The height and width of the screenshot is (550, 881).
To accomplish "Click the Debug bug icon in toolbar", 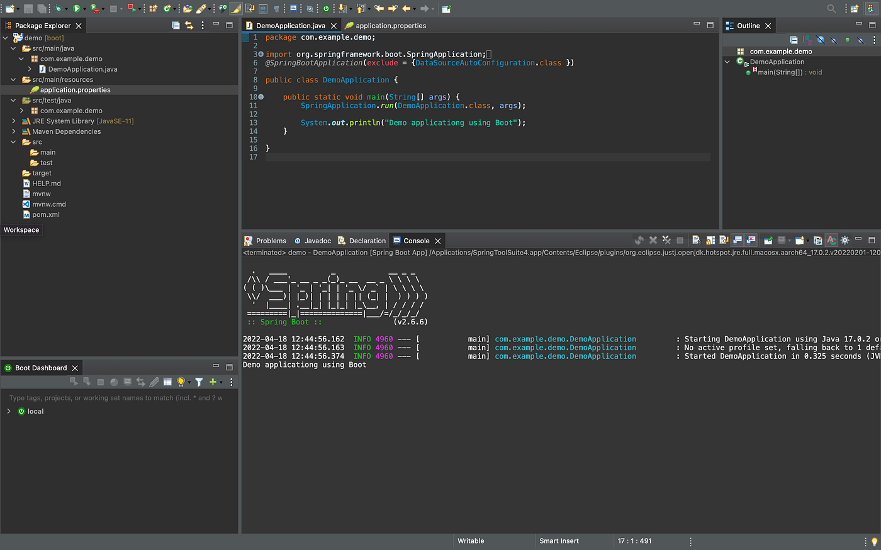I will pyautogui.click(x=59, y=9).
